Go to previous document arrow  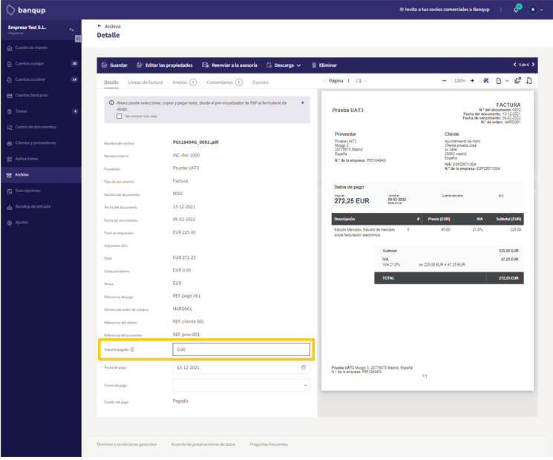[x=515, y=65]
